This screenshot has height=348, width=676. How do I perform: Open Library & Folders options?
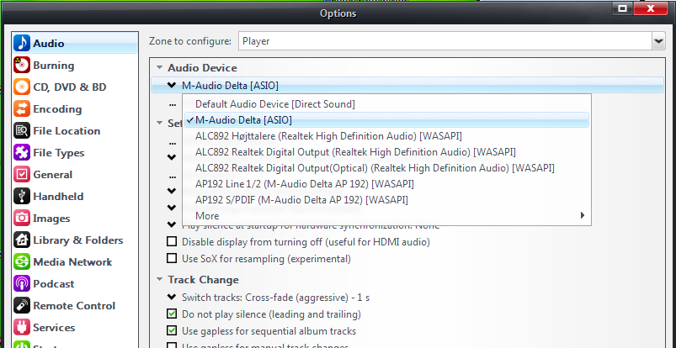tap(75, 240)
